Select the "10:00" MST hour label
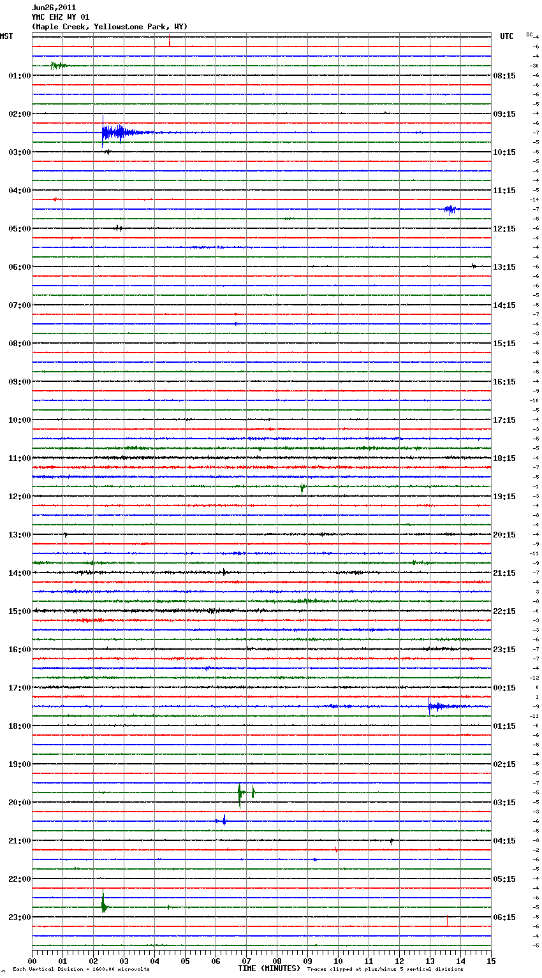The image size is (542, 978). tap(20, 420)
